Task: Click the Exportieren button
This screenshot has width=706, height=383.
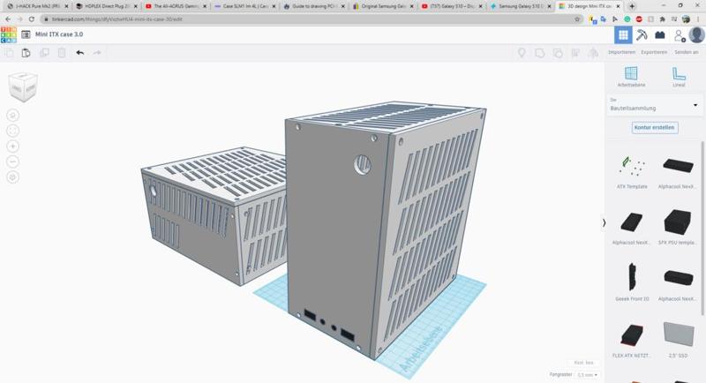Action: click(x=654, y=52)
